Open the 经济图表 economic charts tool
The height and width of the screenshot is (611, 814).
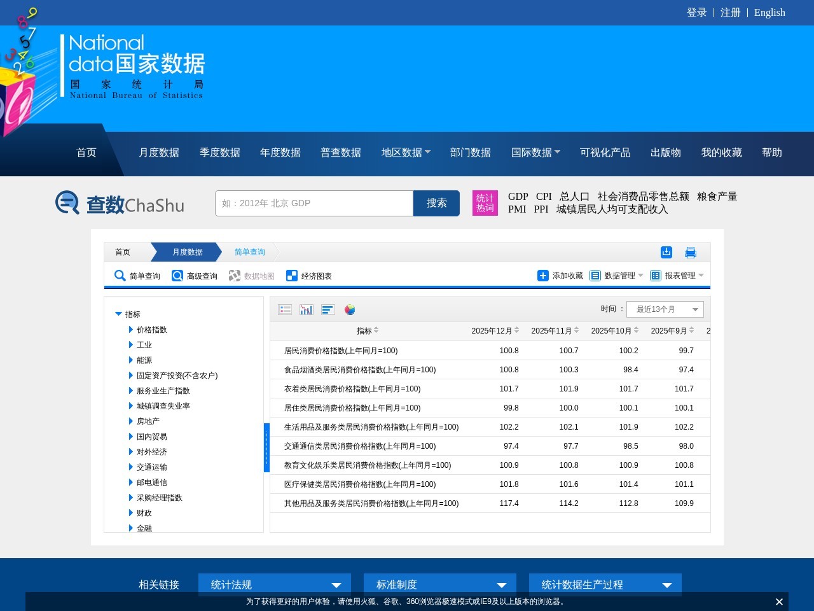(309, 276)
